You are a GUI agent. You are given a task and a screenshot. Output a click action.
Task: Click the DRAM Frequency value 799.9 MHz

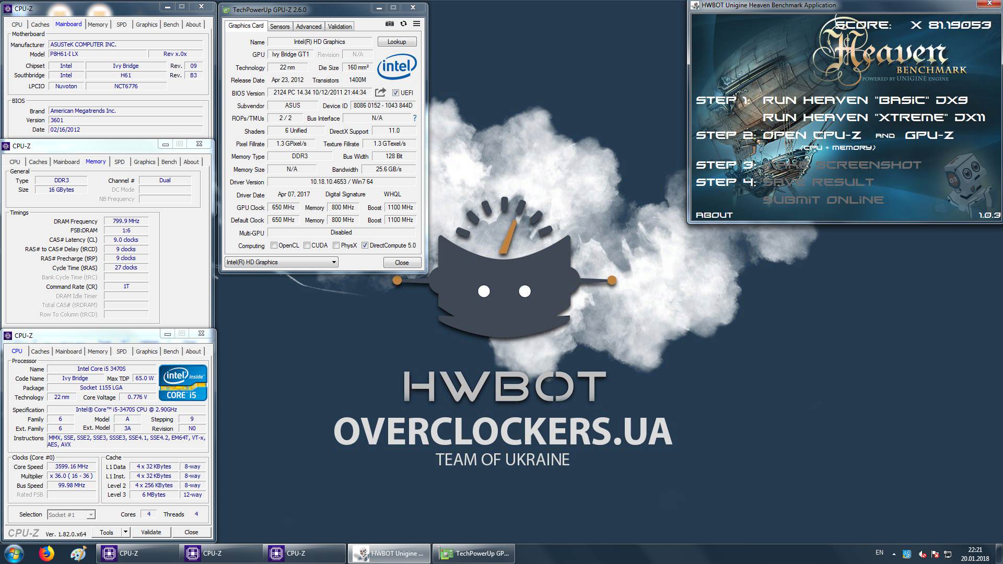[126, 221]
